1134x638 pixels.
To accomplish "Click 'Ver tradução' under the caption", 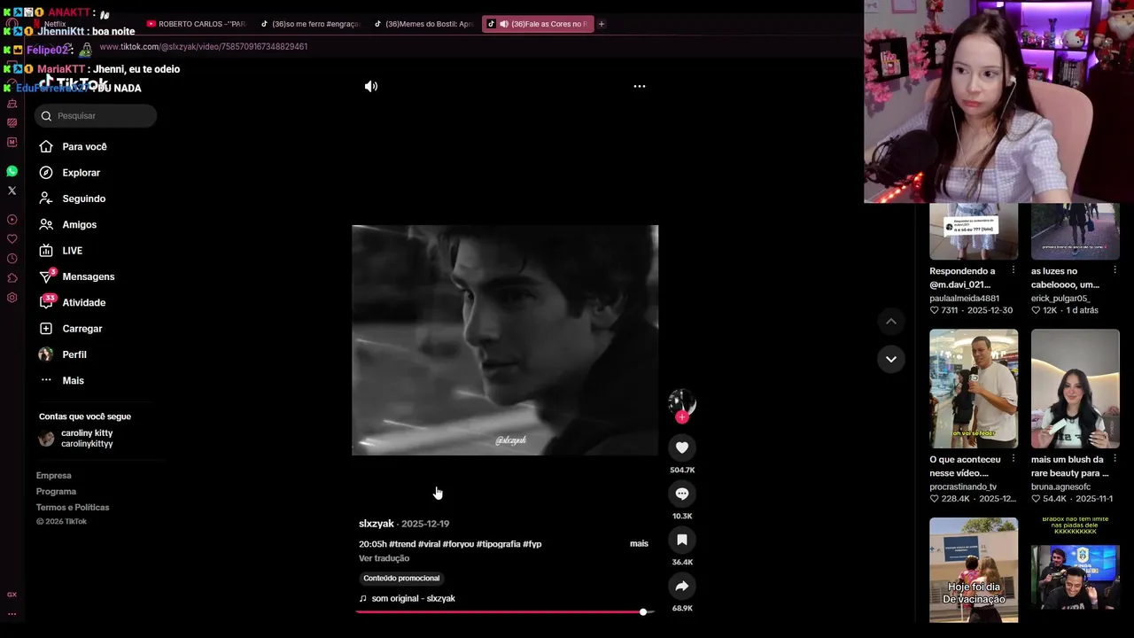I will pos(384,558).
